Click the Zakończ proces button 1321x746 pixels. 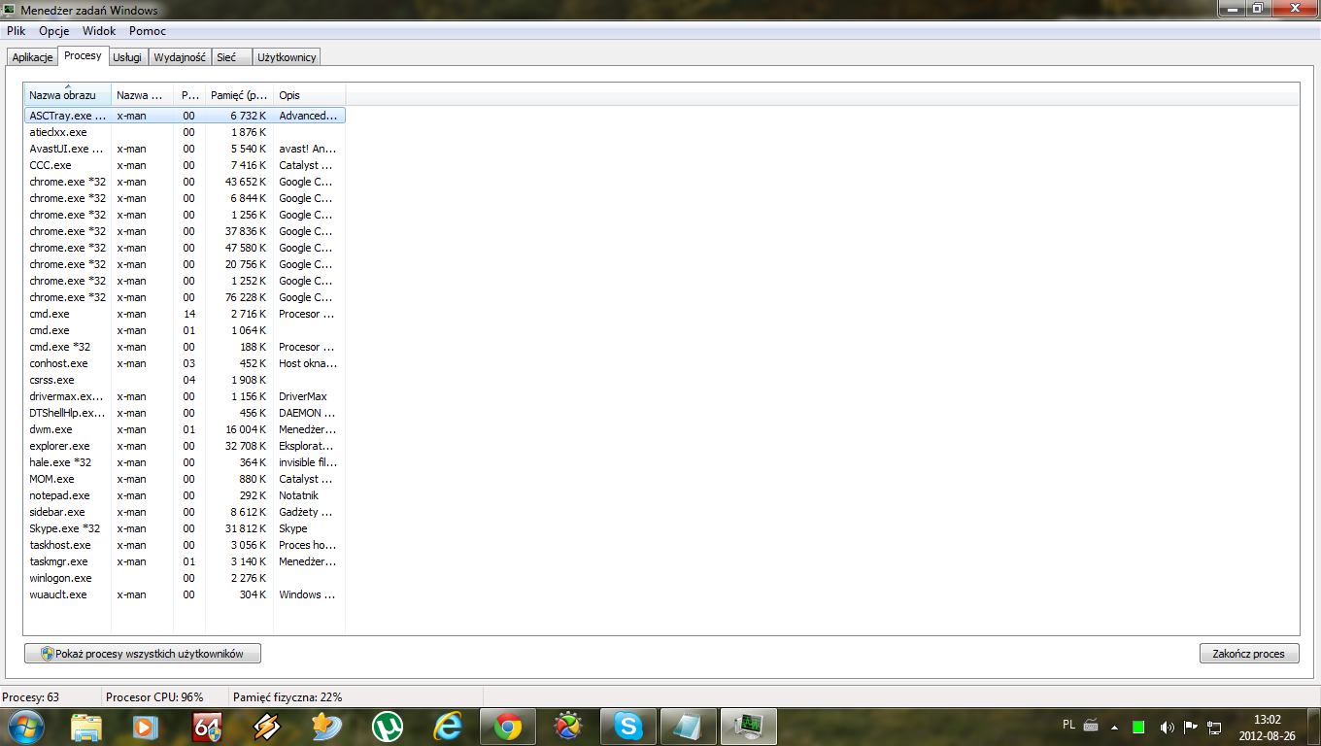pyautogui.click(x=1249, y=654)
